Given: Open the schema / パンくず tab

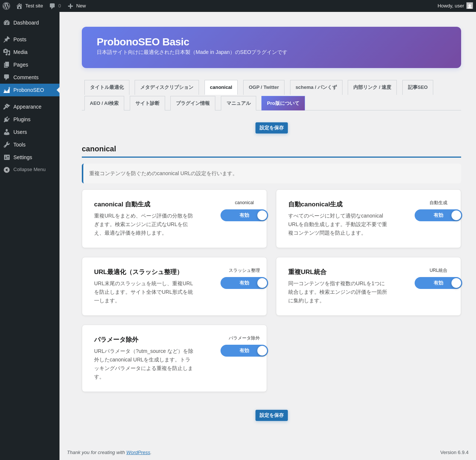Looking at the screenshot, I should pos(316,87).
